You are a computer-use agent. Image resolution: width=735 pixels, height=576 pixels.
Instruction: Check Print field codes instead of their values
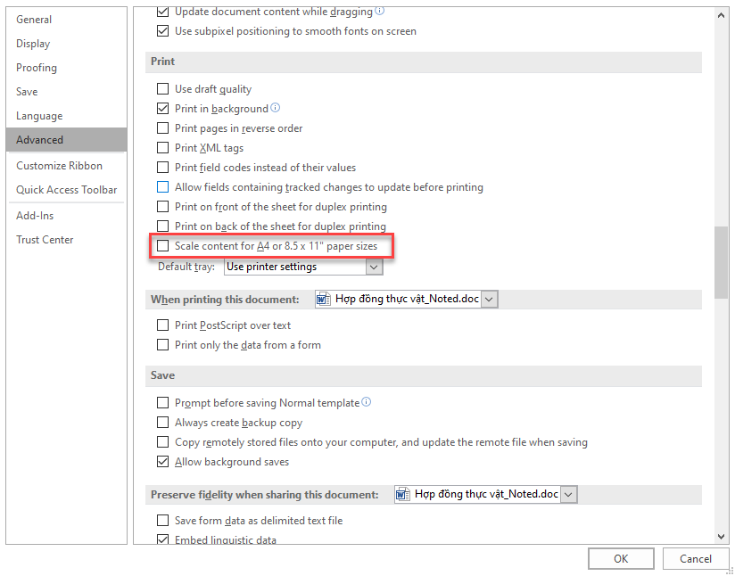point(162,168)
